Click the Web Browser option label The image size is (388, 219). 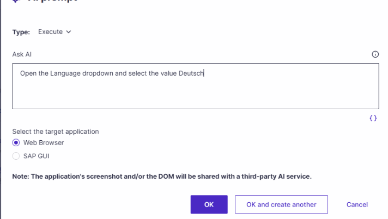[x=44, y=142]
